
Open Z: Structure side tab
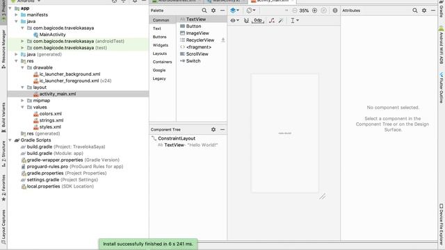[3, 153]
